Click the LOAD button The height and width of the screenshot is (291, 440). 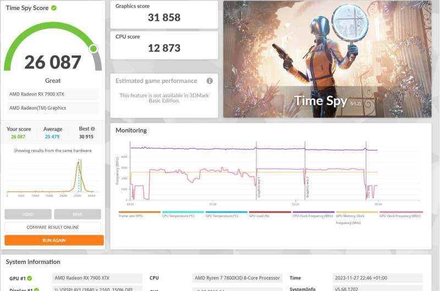[28, 214]
